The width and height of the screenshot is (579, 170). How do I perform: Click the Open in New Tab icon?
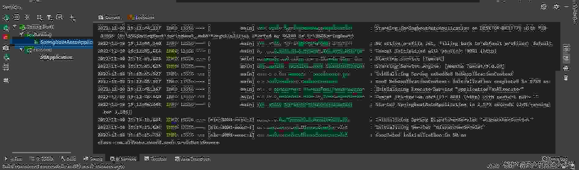(x=60, y=17)
